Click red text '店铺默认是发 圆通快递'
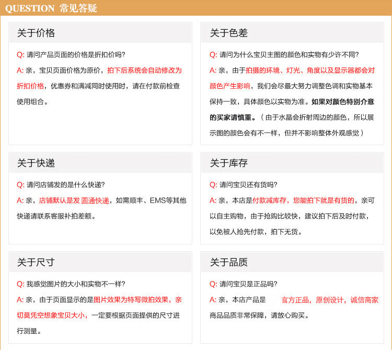 click(x=74, y=201)
